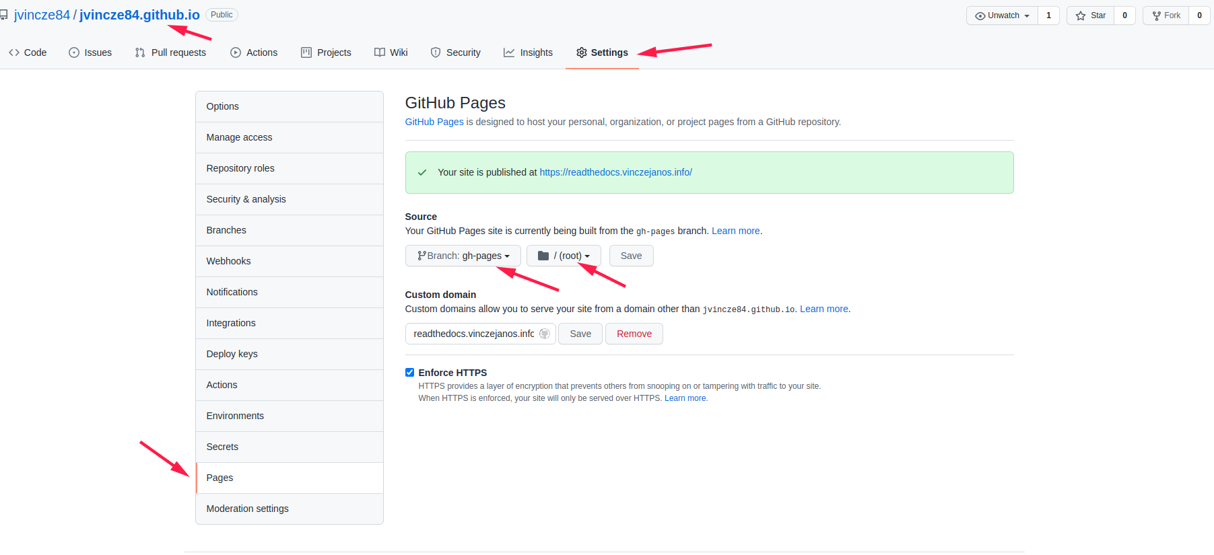Open the Security tab in top navigation
1214x555 pixels.
point(456,52)
